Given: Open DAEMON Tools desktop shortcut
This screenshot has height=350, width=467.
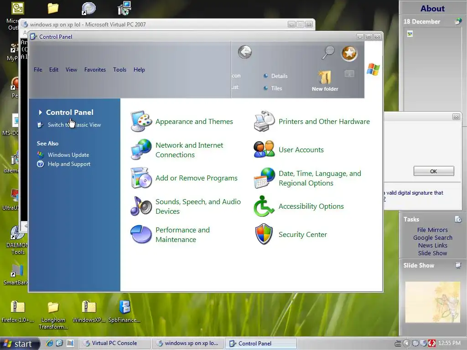Looking at the screenshot, I should tap(17, 241).
